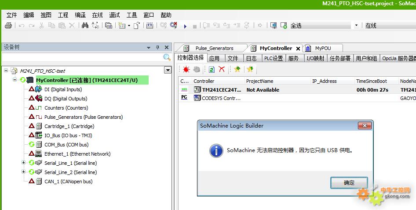Click the 确定 button in the dialog

[x=349, y=183]
